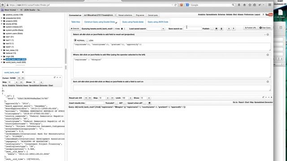Viewport: 287px width, 161px height.
Task: Click the download arrow icon near Publish
Action: [229, 29]
